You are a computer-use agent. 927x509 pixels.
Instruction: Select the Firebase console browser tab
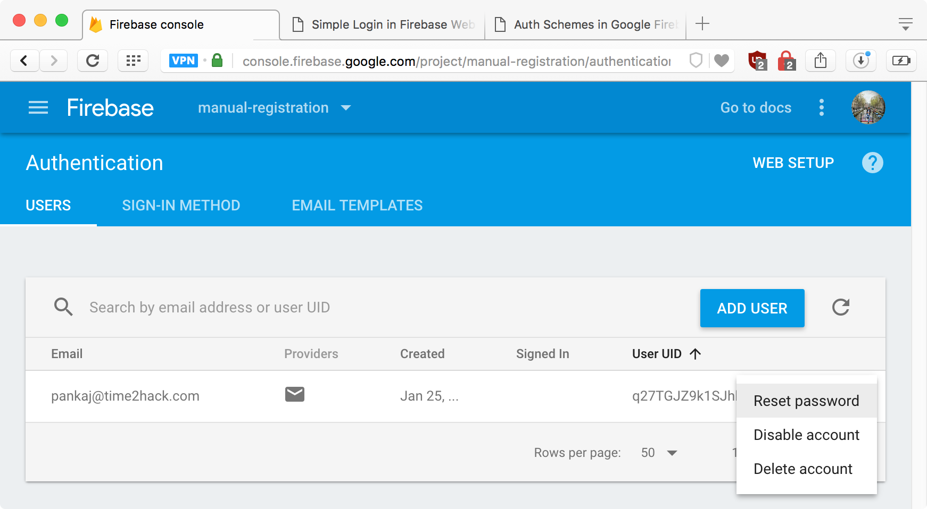pos(181,24)
